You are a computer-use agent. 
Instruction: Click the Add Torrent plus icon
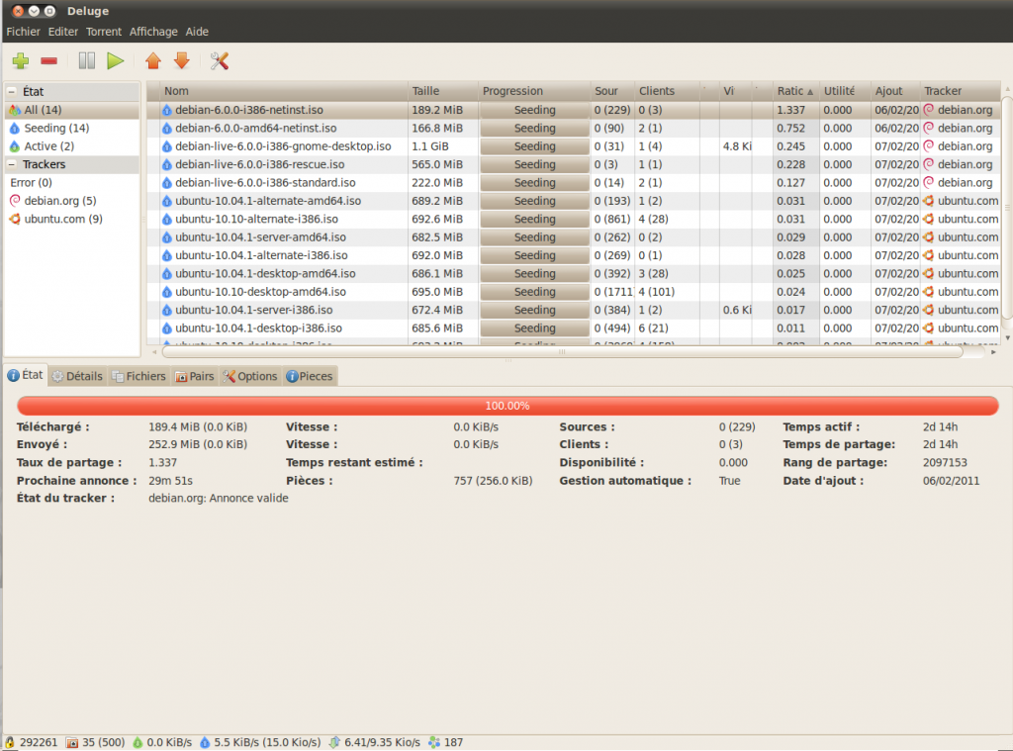(x=20, y=60)
